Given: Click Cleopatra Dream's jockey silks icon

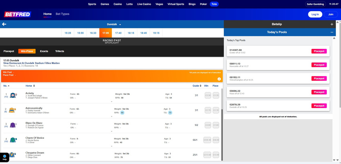Looking at the screenshot, I should (12, 155).
